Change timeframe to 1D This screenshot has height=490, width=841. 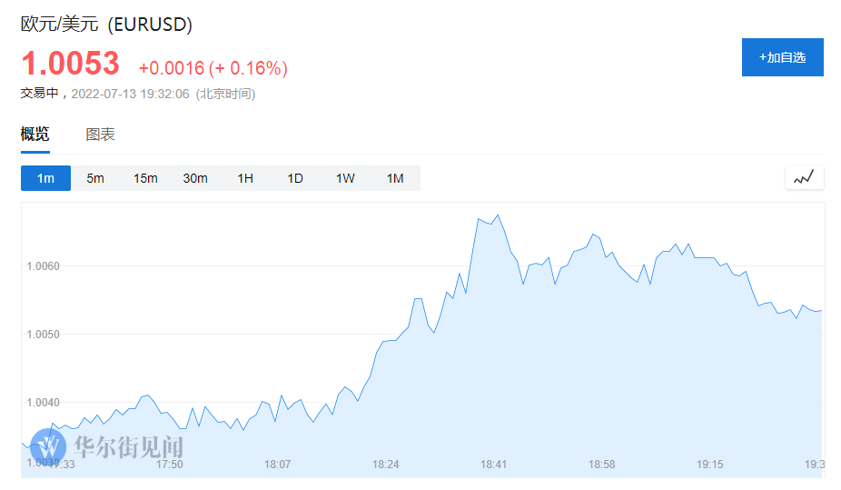point(295,178)
